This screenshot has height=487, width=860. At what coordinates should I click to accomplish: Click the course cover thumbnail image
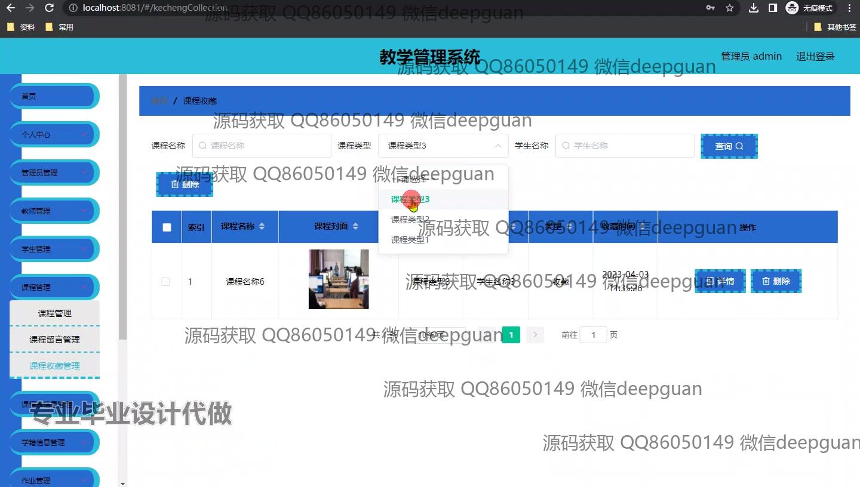tap(339, 279)
